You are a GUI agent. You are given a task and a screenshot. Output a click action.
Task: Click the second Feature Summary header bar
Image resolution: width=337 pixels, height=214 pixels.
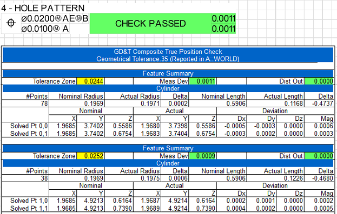(168, 148)
